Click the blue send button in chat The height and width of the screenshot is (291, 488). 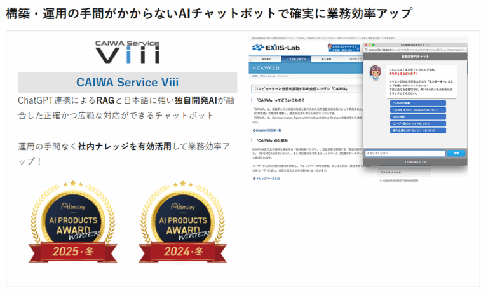click(x=456, y=153)
